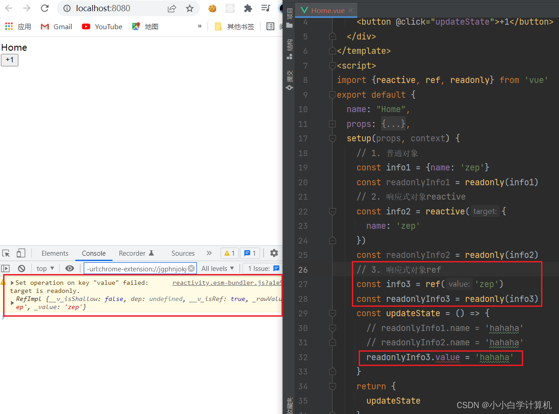Click the share page icon in address bar

click(172, 8)
